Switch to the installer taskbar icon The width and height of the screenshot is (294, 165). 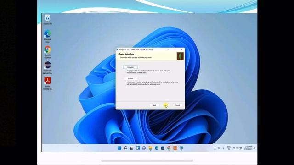(x=181, y=148)
